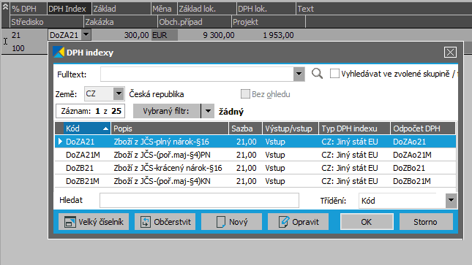Open the Vybraný filtr dropdown arrow
This screenshot has height=265, width=472.
pos(208,111)
